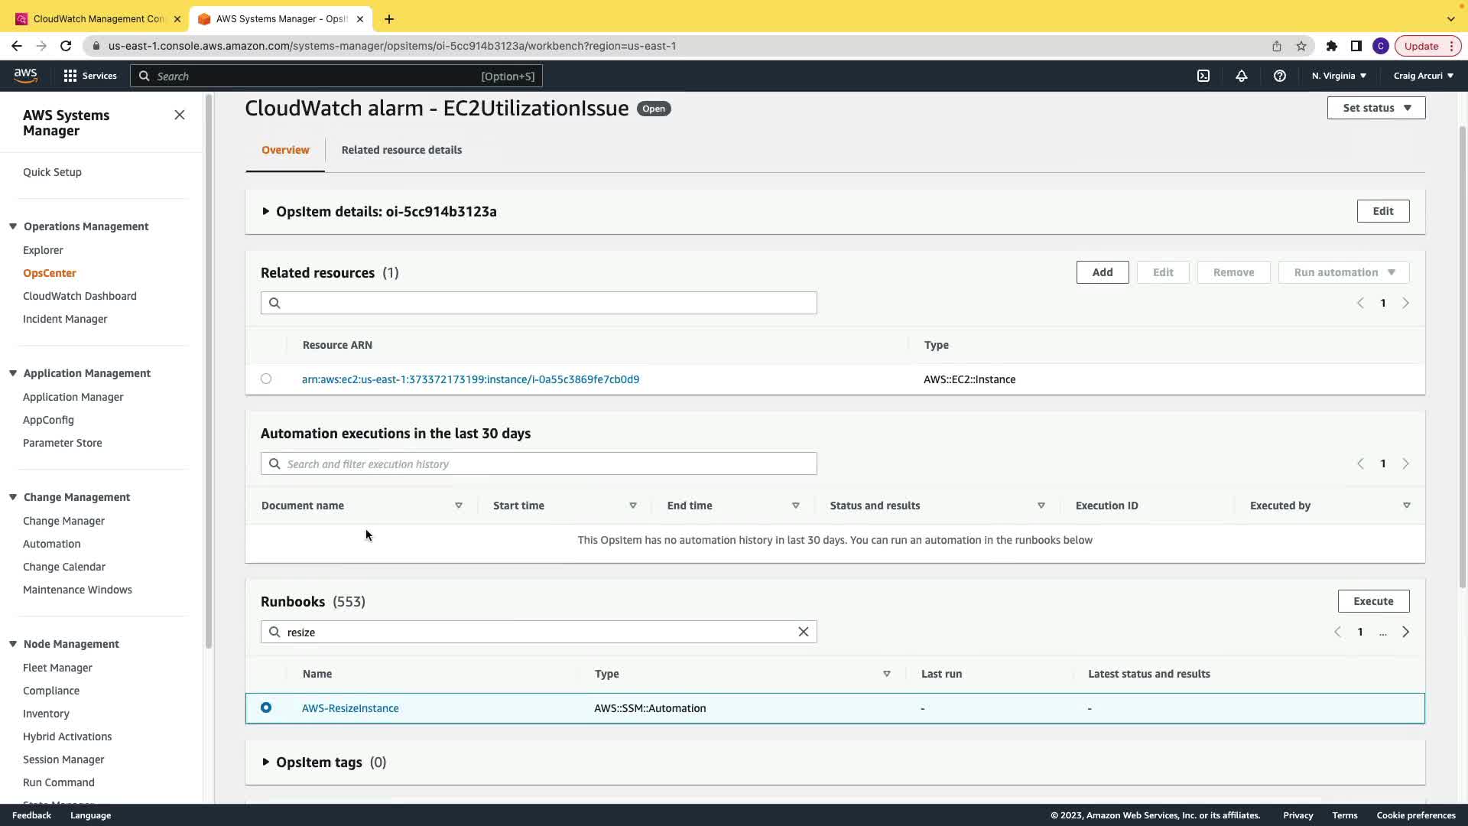Close the AWS Systems Manager sidebar
The image size is (1468, 826).
(x=180, y=115)
